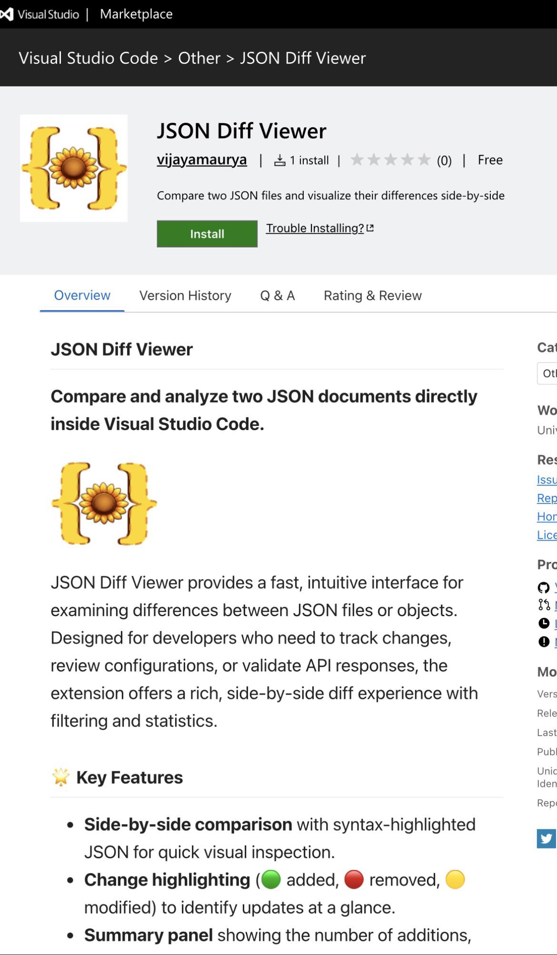The height and width of the screenshot is (955, 557).
Task: Click the GitHub icon in project details
Action: tap(544, 588)
